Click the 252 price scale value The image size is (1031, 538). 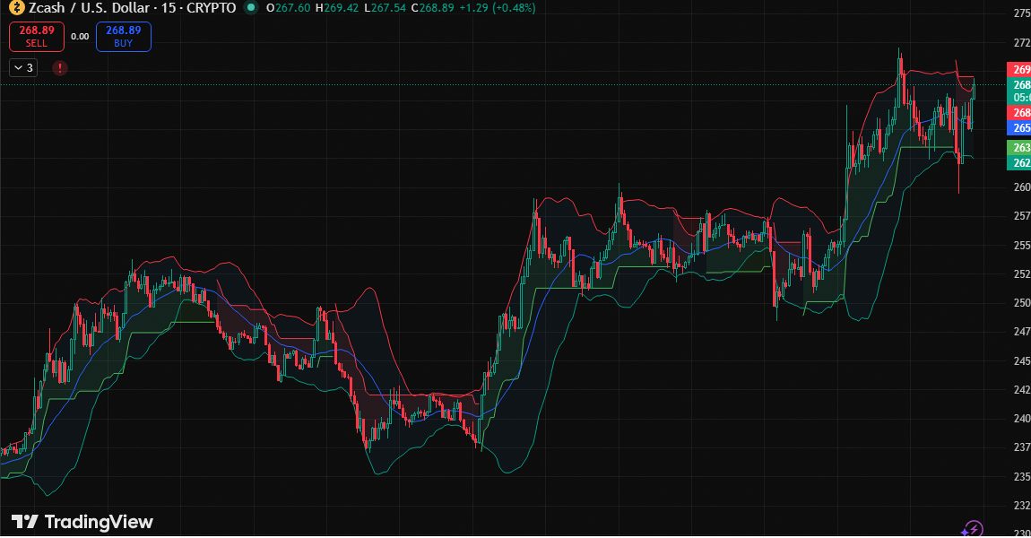click(1022, 274)
